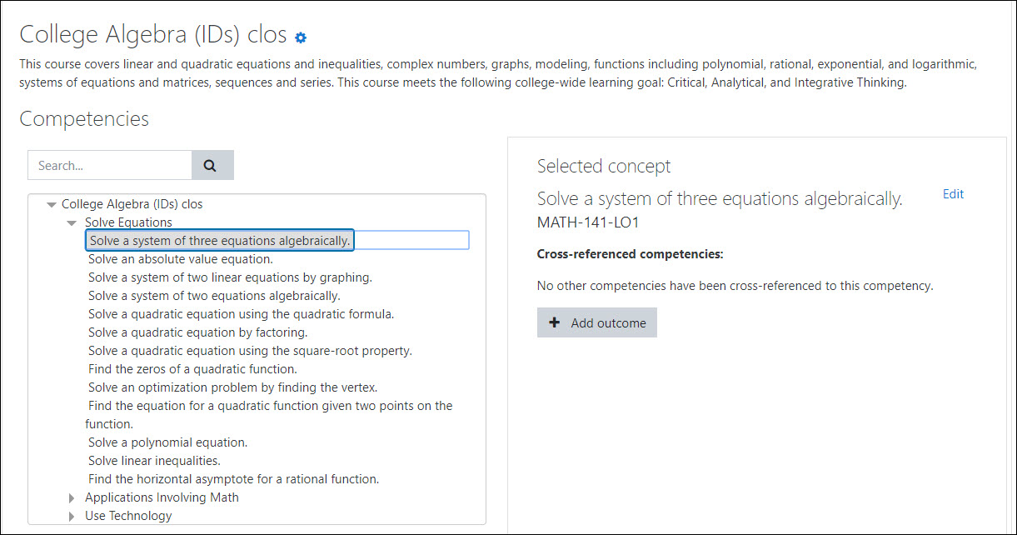
Task: Select the quadratic formula competency
Action: 241,314
